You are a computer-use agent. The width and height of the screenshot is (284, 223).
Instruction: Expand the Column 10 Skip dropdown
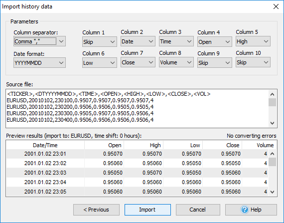point(253,62)
